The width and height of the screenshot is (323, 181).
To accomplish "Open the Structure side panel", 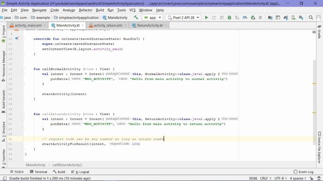I will (x=4, y=131).
